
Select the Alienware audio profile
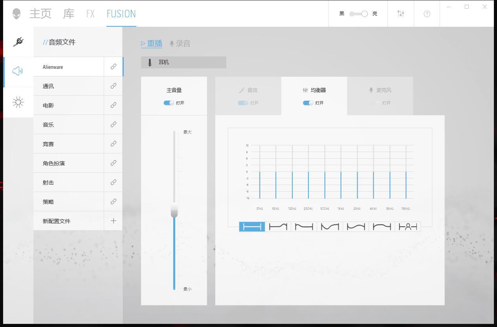68,67
